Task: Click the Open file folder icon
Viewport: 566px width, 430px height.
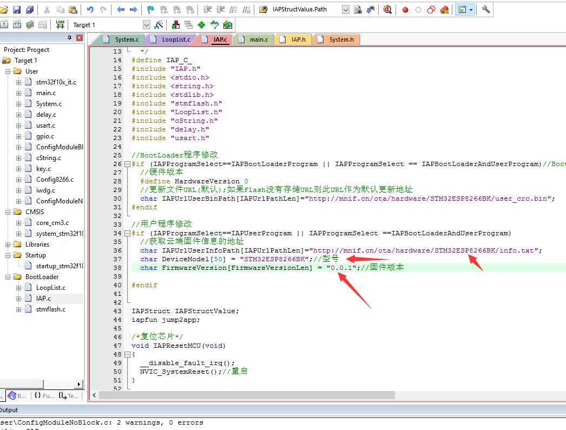Action: pyautogui.click(x=4, y=10)
